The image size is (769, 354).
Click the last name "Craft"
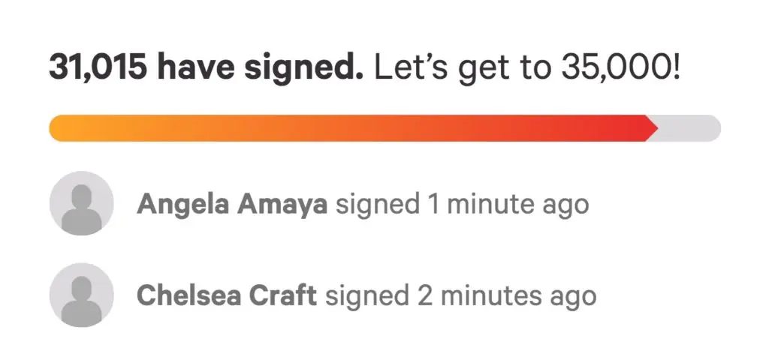tap(282, 296)
